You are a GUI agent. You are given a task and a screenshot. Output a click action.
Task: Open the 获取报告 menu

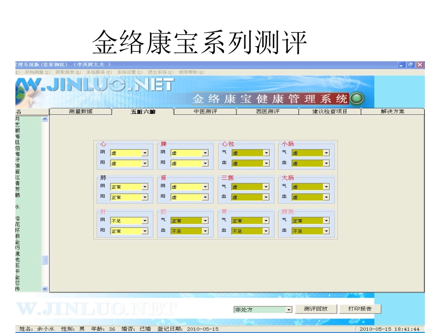point(68,72)
